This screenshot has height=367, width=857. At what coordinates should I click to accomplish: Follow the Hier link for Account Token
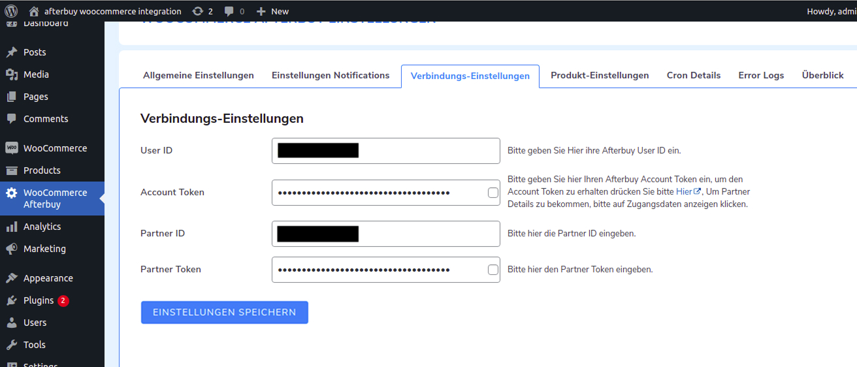[684, 191]
